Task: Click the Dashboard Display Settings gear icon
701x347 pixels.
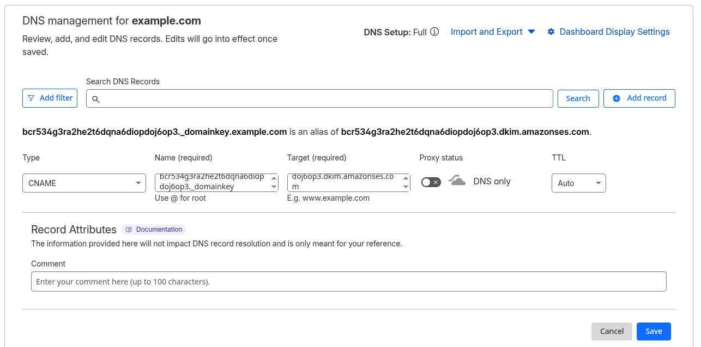Action: pos(551,32)
